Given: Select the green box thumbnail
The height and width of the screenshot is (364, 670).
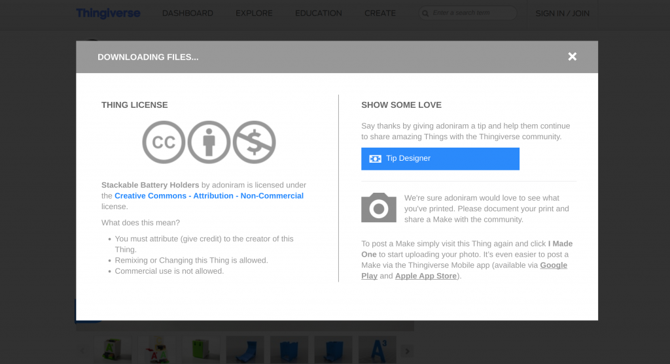Looking at the screenshot, I should (201, 350).
